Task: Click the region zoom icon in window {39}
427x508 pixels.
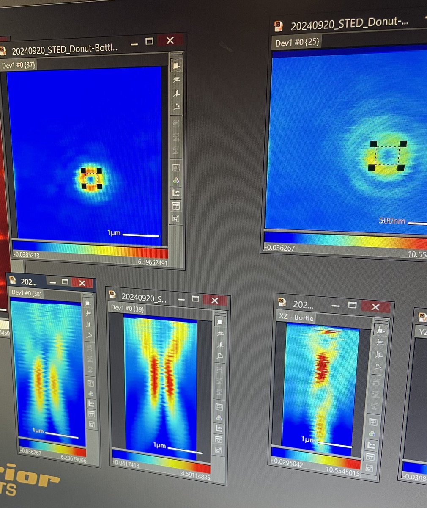Action: tap(218, 451)
